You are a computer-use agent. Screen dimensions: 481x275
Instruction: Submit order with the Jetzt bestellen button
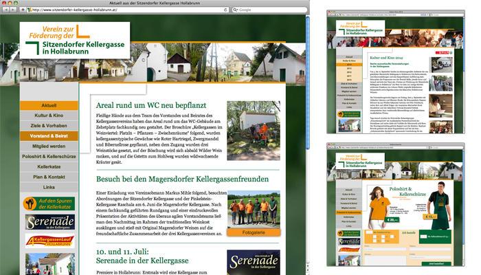pyautogui.click(x=436, y=263)
